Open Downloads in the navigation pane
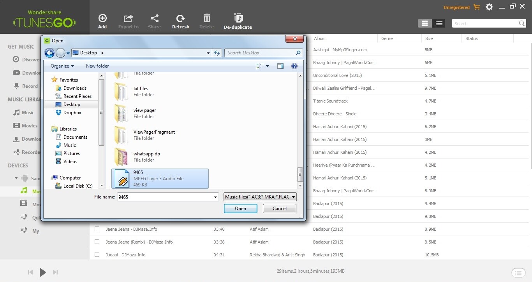The height and width of the screenshot is (282, 532). pyautogui.click(x=75, y=88)
